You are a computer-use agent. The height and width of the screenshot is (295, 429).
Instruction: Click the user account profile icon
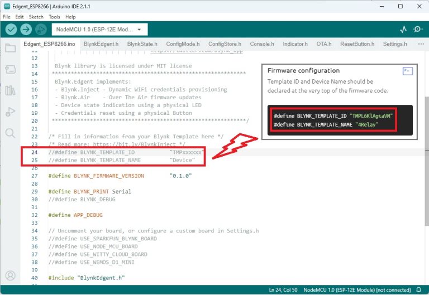point(10,275)
